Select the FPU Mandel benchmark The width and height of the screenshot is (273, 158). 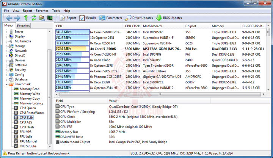(x=28, y=141)
